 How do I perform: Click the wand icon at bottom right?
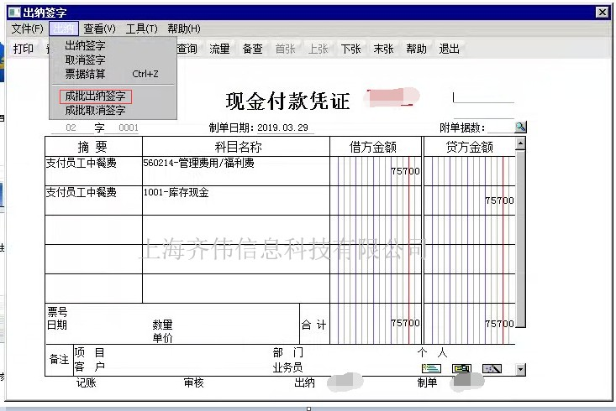pos(492,368)
